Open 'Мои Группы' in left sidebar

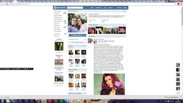(x=57, y=23)
